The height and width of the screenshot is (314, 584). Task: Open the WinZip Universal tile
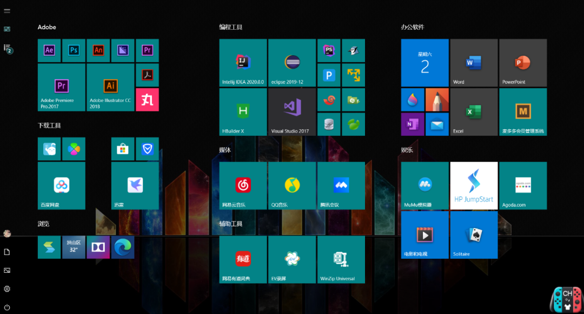coord(342,259)
